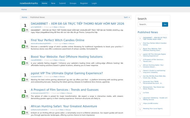Downvote A Prospect of Film Services post
Viewport: 190px width, 118px height.
pyautogui.click(x=27, y=96)
